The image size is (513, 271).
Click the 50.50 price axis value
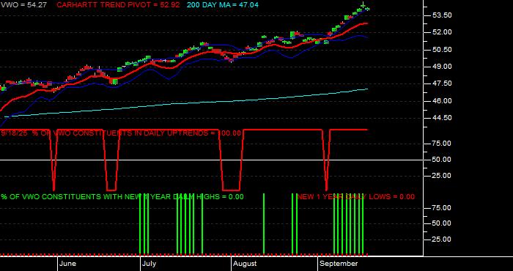[442, 50]
